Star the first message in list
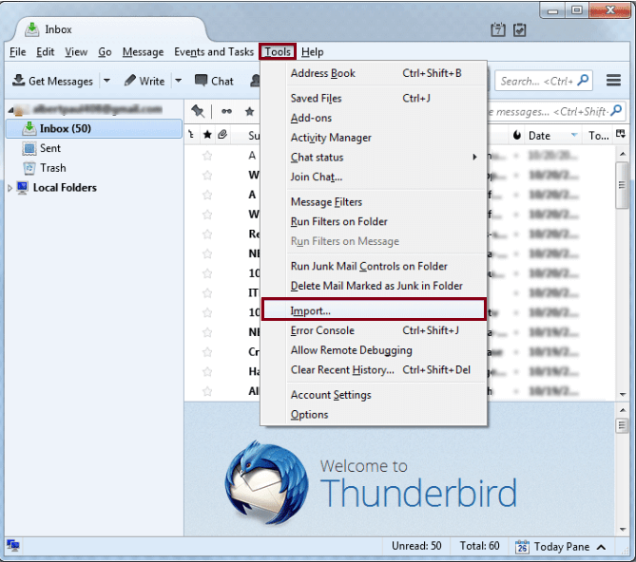Screen dimensions: 636x562 point(207,156)
